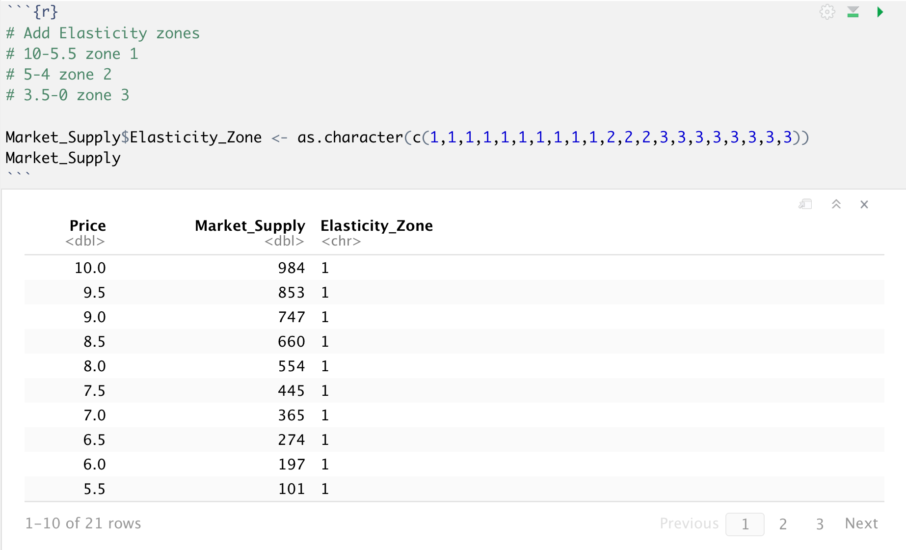This screenshot has width=906, height=550.
Task: Show the output in a new window
Action: coord(805,204)
